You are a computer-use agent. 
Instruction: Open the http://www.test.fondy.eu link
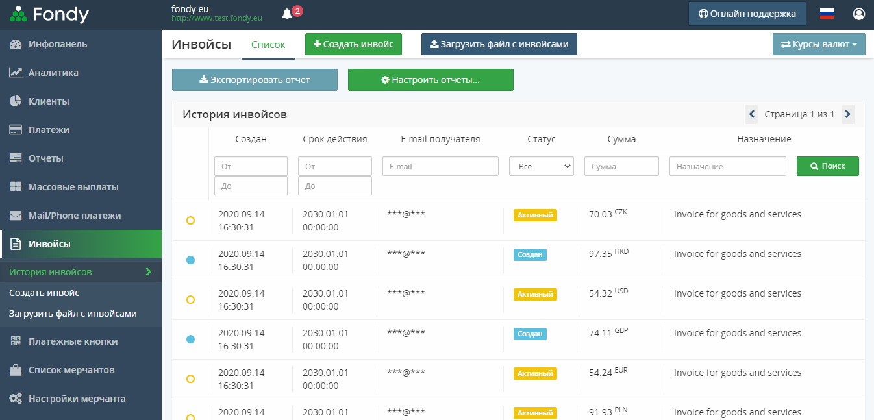(217, 19)
